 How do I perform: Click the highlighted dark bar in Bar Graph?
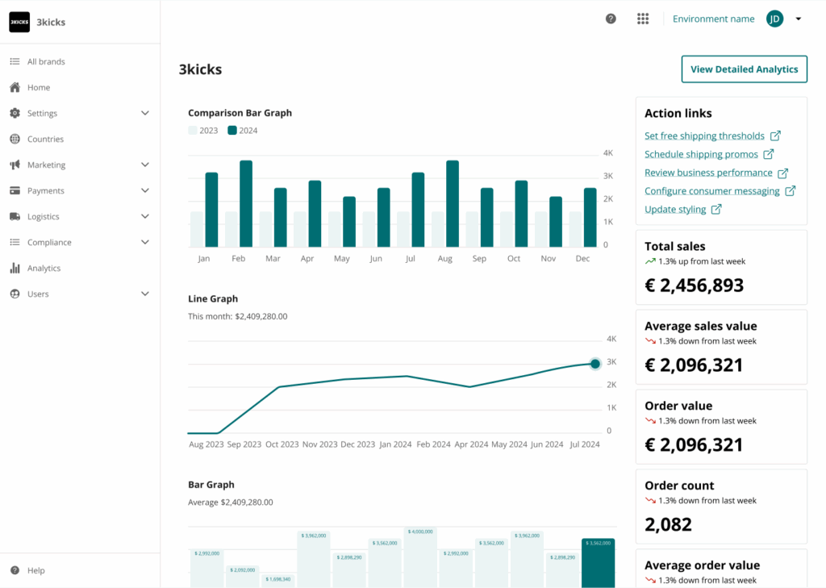pyautogui.click(x=598, y=563)
